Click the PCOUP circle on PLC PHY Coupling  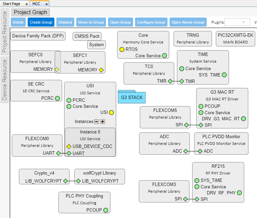coord(106,210)
